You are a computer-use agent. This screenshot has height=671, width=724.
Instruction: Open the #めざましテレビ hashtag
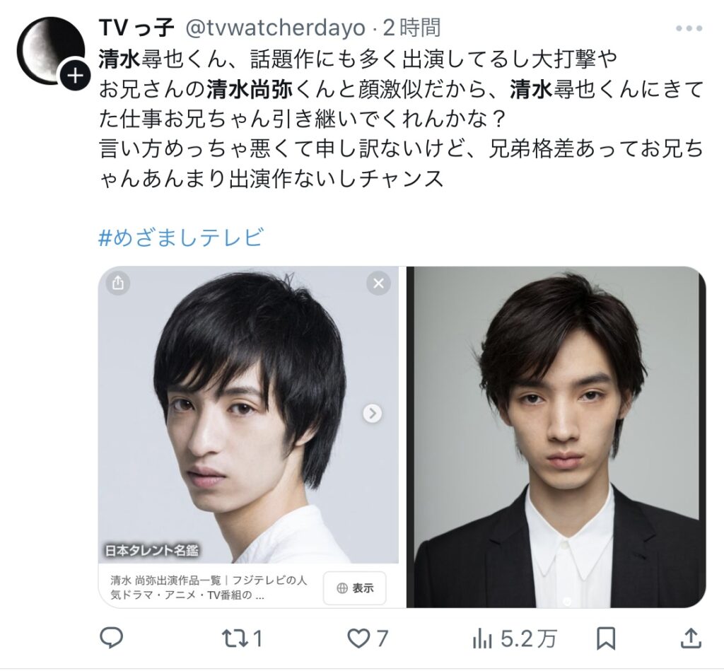click(181, 238)
